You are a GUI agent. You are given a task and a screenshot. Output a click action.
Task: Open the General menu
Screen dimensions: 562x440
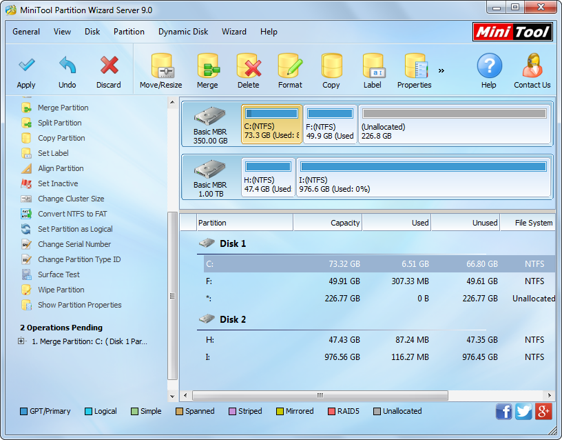26,32
